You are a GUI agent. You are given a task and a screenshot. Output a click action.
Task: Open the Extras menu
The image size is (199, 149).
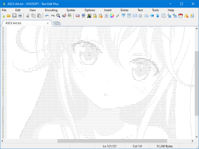tap(125, 10)
